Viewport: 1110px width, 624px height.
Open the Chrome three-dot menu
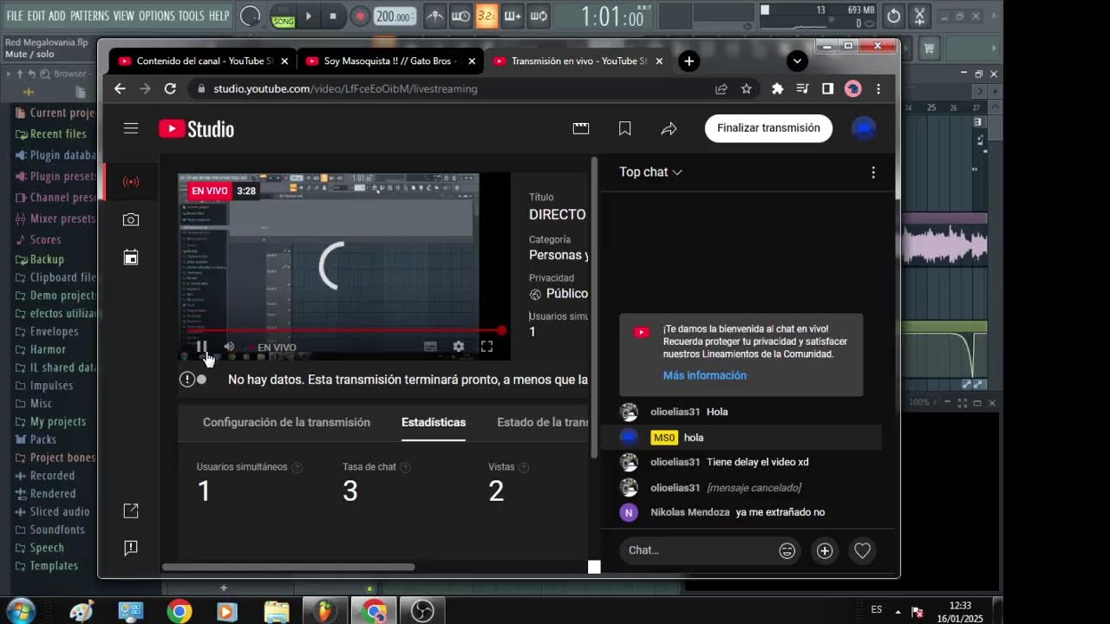(878, 88)
